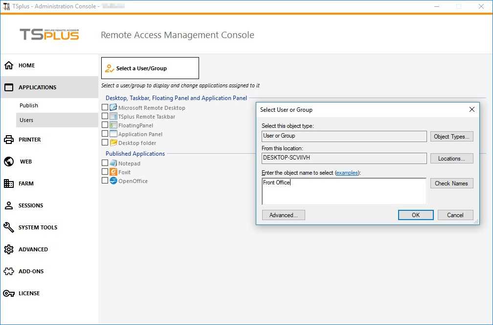Open System Tools wrench icon
Image resolution: width=493 pixels, height=325 pixels.
[x=9, y=227]
